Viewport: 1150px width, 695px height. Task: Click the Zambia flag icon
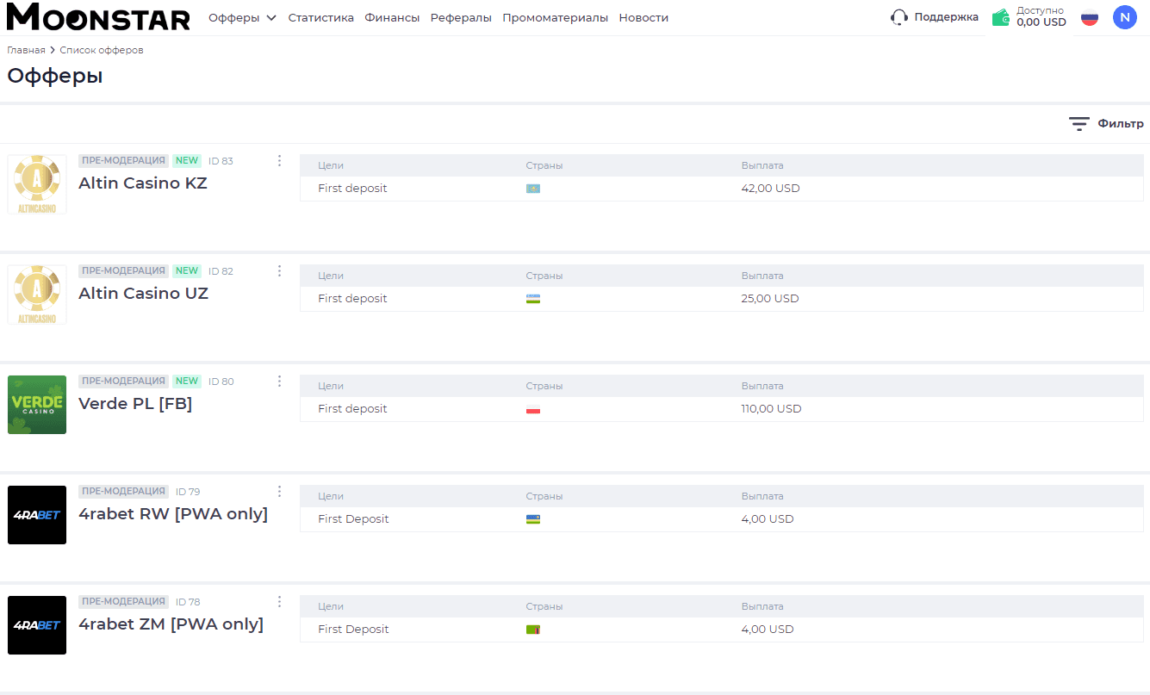[x=533, y=630]
